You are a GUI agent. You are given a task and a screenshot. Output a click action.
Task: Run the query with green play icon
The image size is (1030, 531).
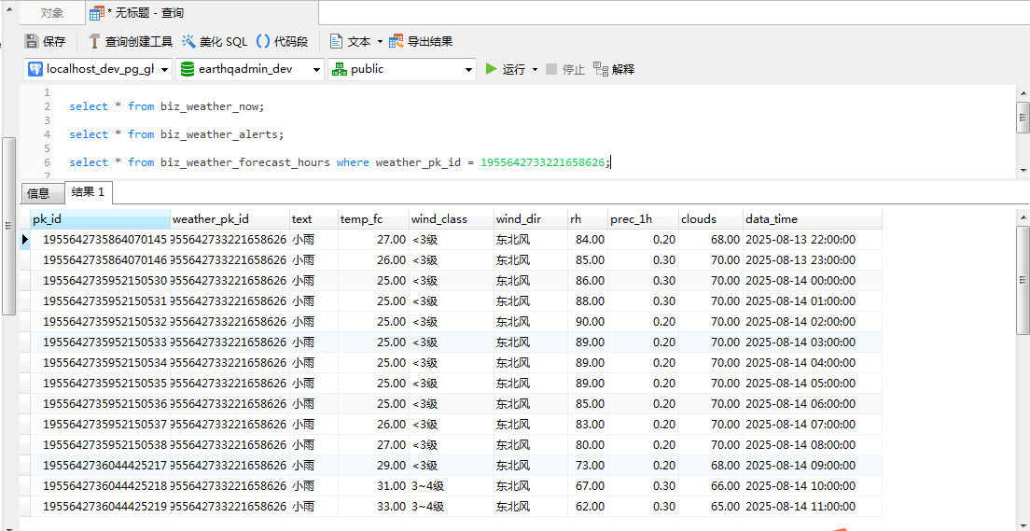[x=492, y=69]
